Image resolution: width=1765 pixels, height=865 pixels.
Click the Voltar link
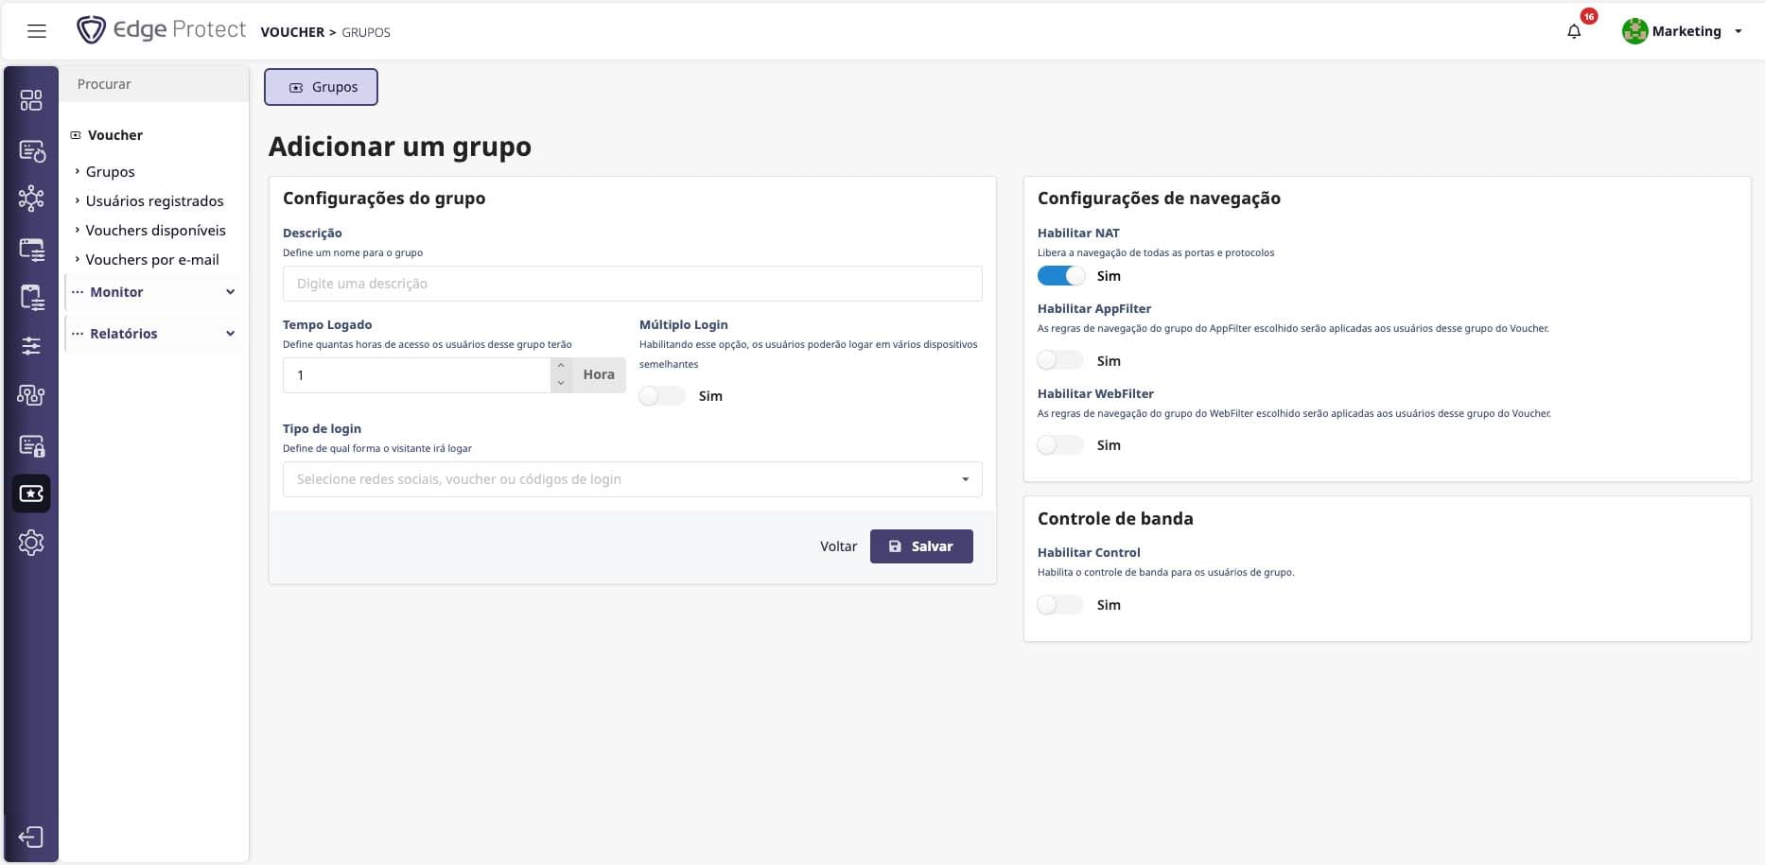[x=838, y=546]
